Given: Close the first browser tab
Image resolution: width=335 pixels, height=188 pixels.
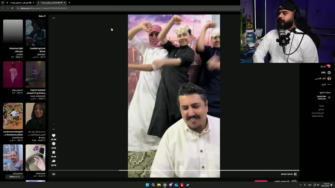Looking at the screenshot, I should click(33, 3).
